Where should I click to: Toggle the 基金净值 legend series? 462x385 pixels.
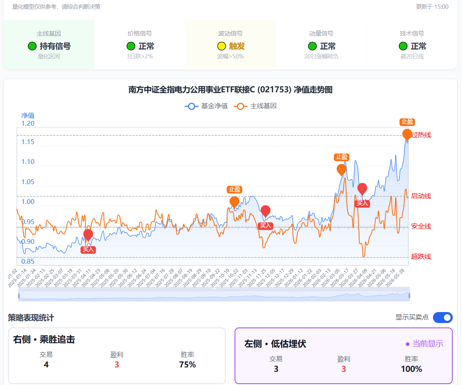click(206, 106)
